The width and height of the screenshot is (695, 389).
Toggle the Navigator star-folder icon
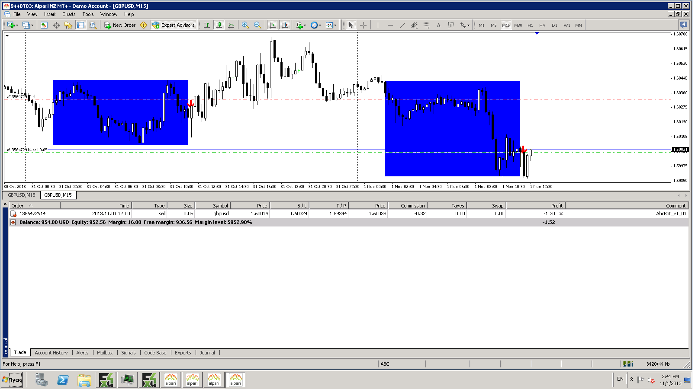[x=68, y=25]
